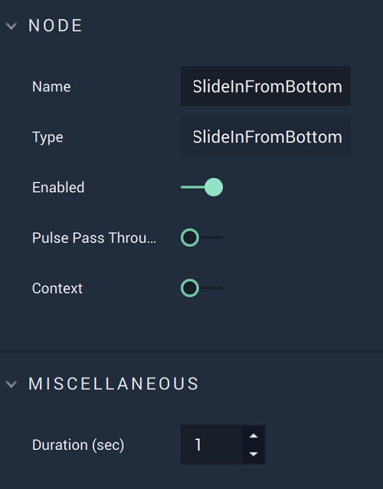Click the Type property label

click(x=47, y=137)
